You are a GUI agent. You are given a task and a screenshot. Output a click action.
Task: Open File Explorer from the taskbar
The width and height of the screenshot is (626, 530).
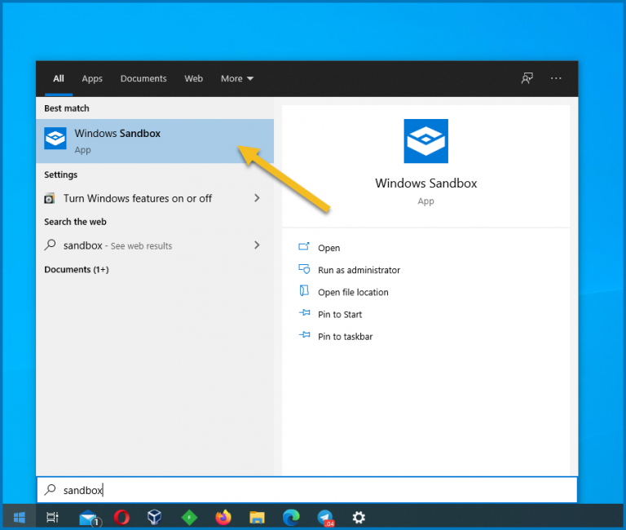pos(257,518)
